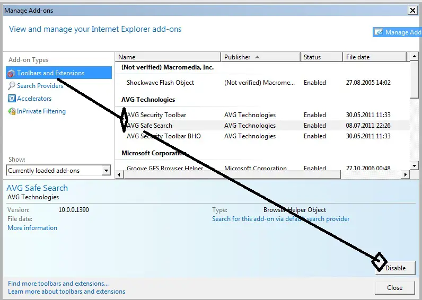This screenshot has height=300, width=422.
Task: Click the AVG Technologies group header
Action: click(x=148, y=100)
